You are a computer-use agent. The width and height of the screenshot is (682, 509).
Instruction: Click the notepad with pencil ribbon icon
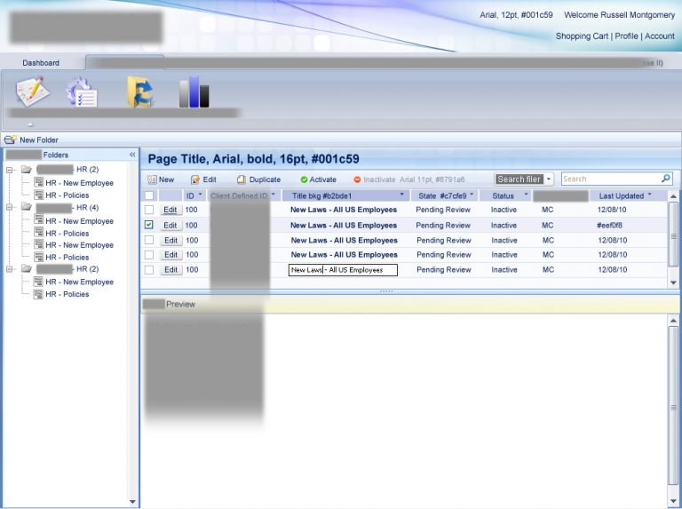(32, 91)
